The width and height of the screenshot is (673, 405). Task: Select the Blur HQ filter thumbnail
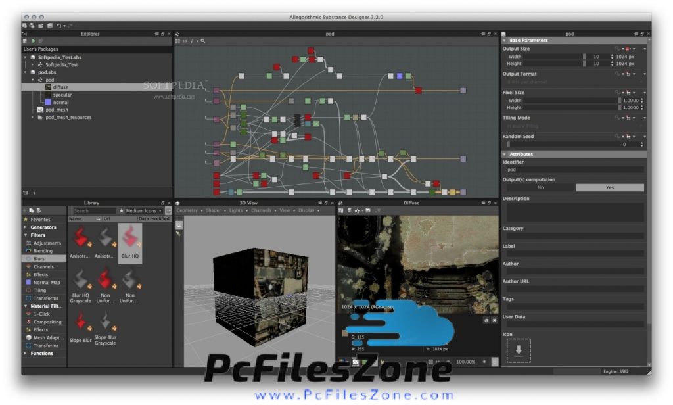[130, 239]
